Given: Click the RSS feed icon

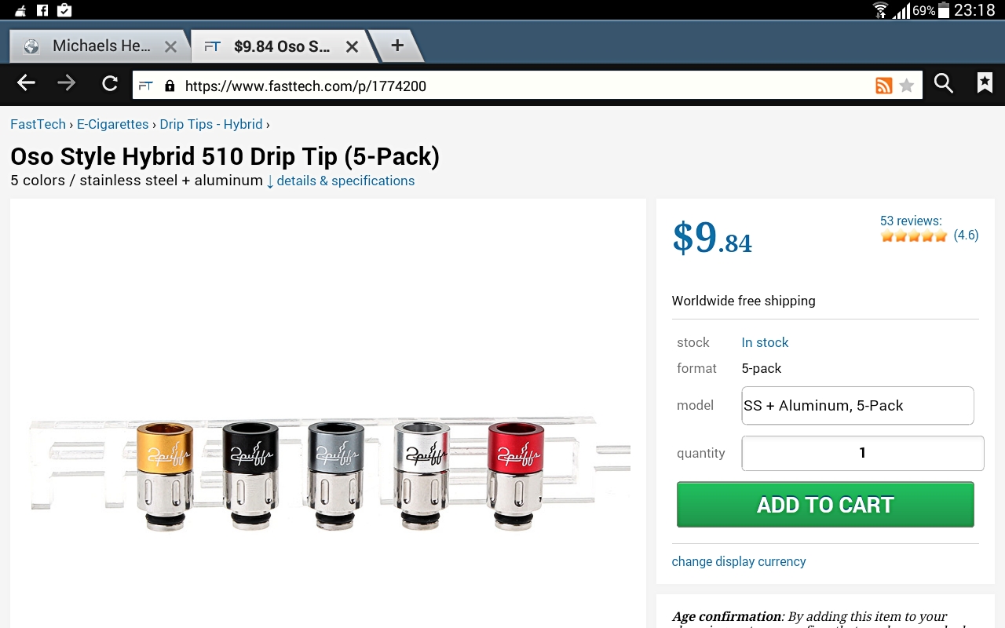Looking at the screenshot, I should click(x=883, y=86).
